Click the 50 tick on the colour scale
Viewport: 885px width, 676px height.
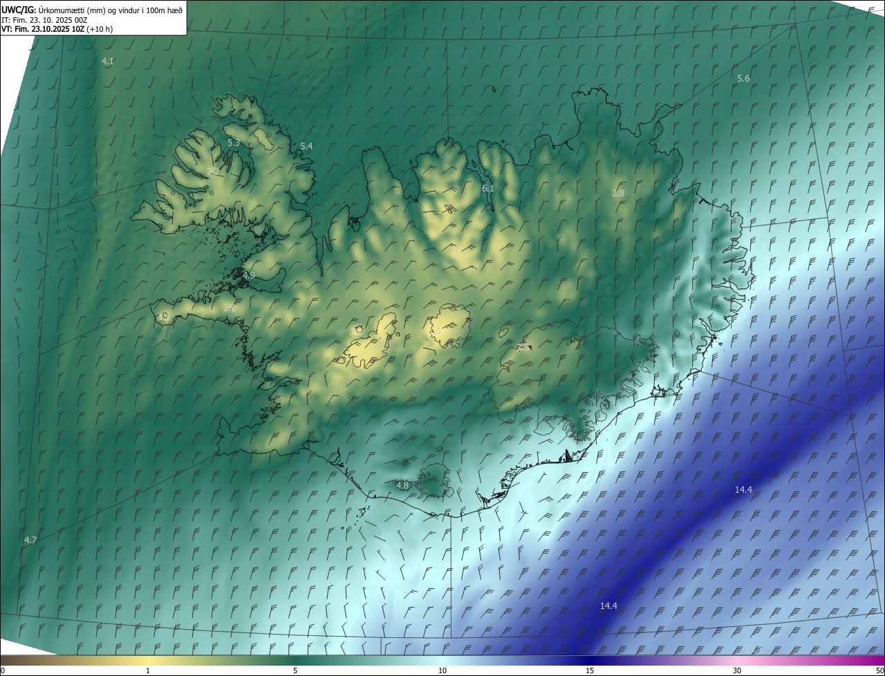[x=879, y=670]
